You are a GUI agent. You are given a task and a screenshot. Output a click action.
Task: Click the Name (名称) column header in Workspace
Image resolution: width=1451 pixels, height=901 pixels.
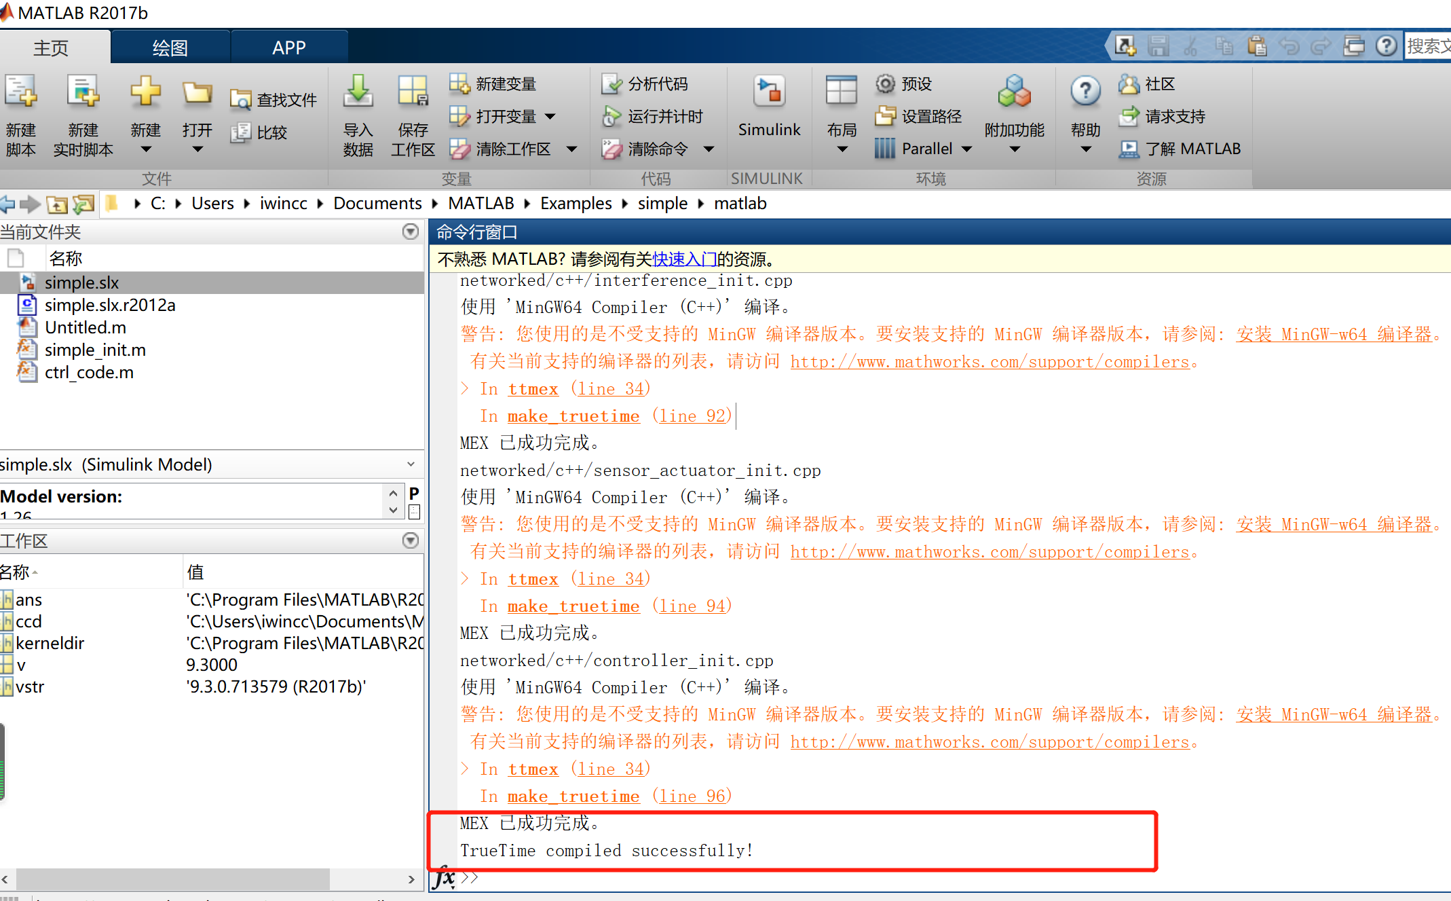click(x=91, y=572)
